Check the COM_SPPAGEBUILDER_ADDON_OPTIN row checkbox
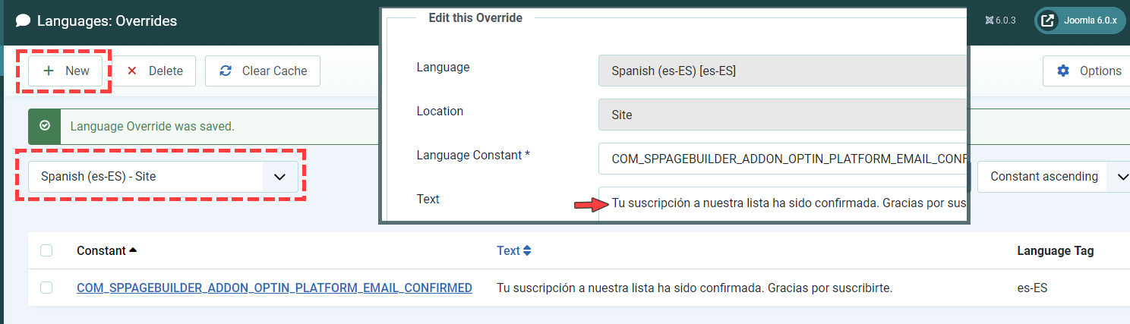The width and height of the screenshot is (1130, 324). [x=46, y=288]
